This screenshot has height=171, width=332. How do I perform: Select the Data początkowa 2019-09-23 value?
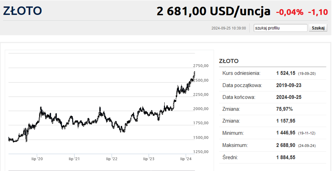click(289, 85)
